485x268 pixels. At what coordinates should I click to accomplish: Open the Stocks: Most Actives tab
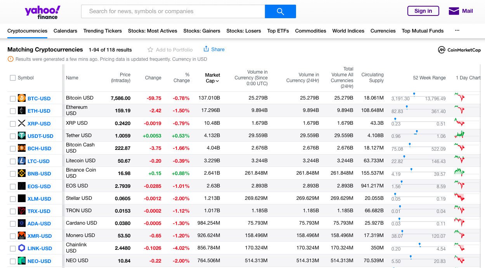(152, 31)
